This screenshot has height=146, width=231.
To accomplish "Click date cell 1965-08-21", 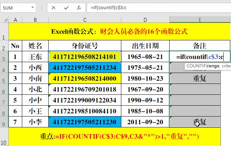I will coord(145,57).
